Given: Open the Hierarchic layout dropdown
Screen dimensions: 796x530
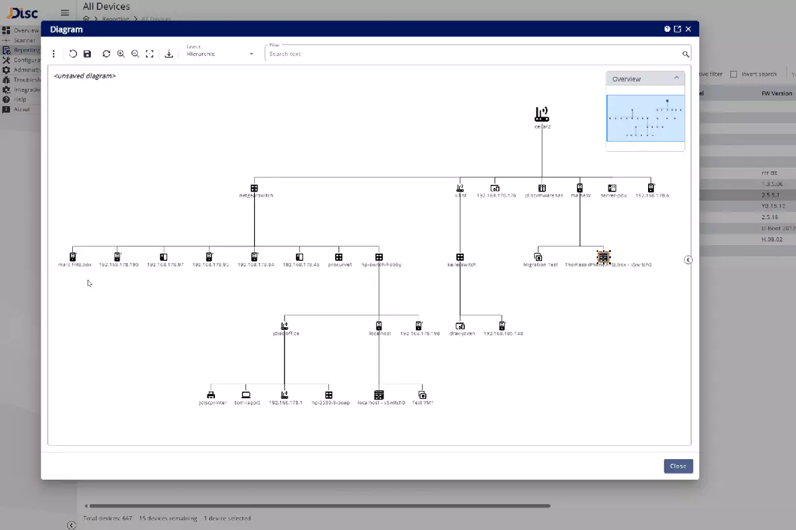Looking at the screenshot, I should tap(220, 54).
